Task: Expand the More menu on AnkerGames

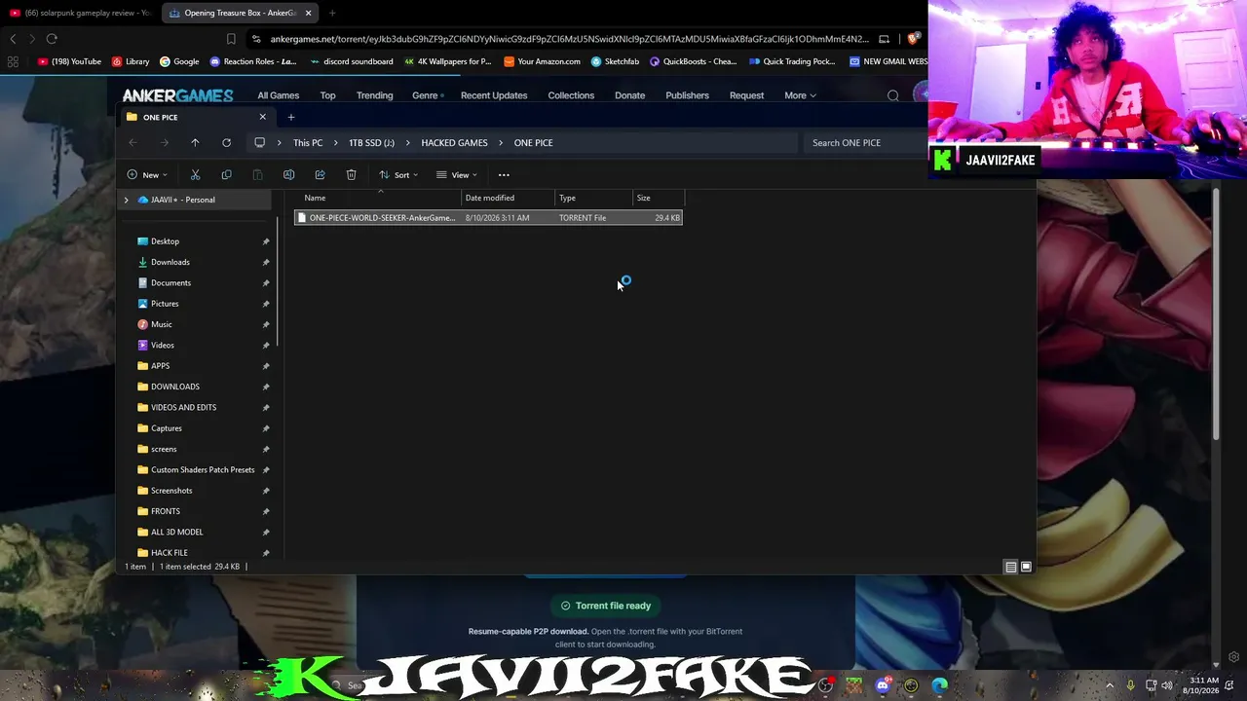Action: (800, 95)
